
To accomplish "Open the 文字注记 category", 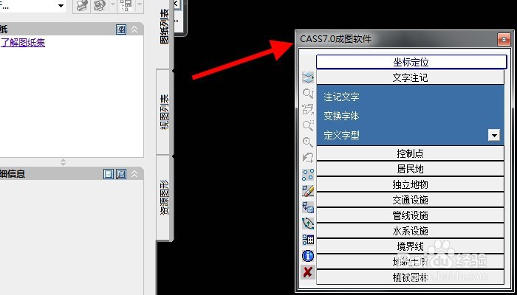I will pos(410,77).
